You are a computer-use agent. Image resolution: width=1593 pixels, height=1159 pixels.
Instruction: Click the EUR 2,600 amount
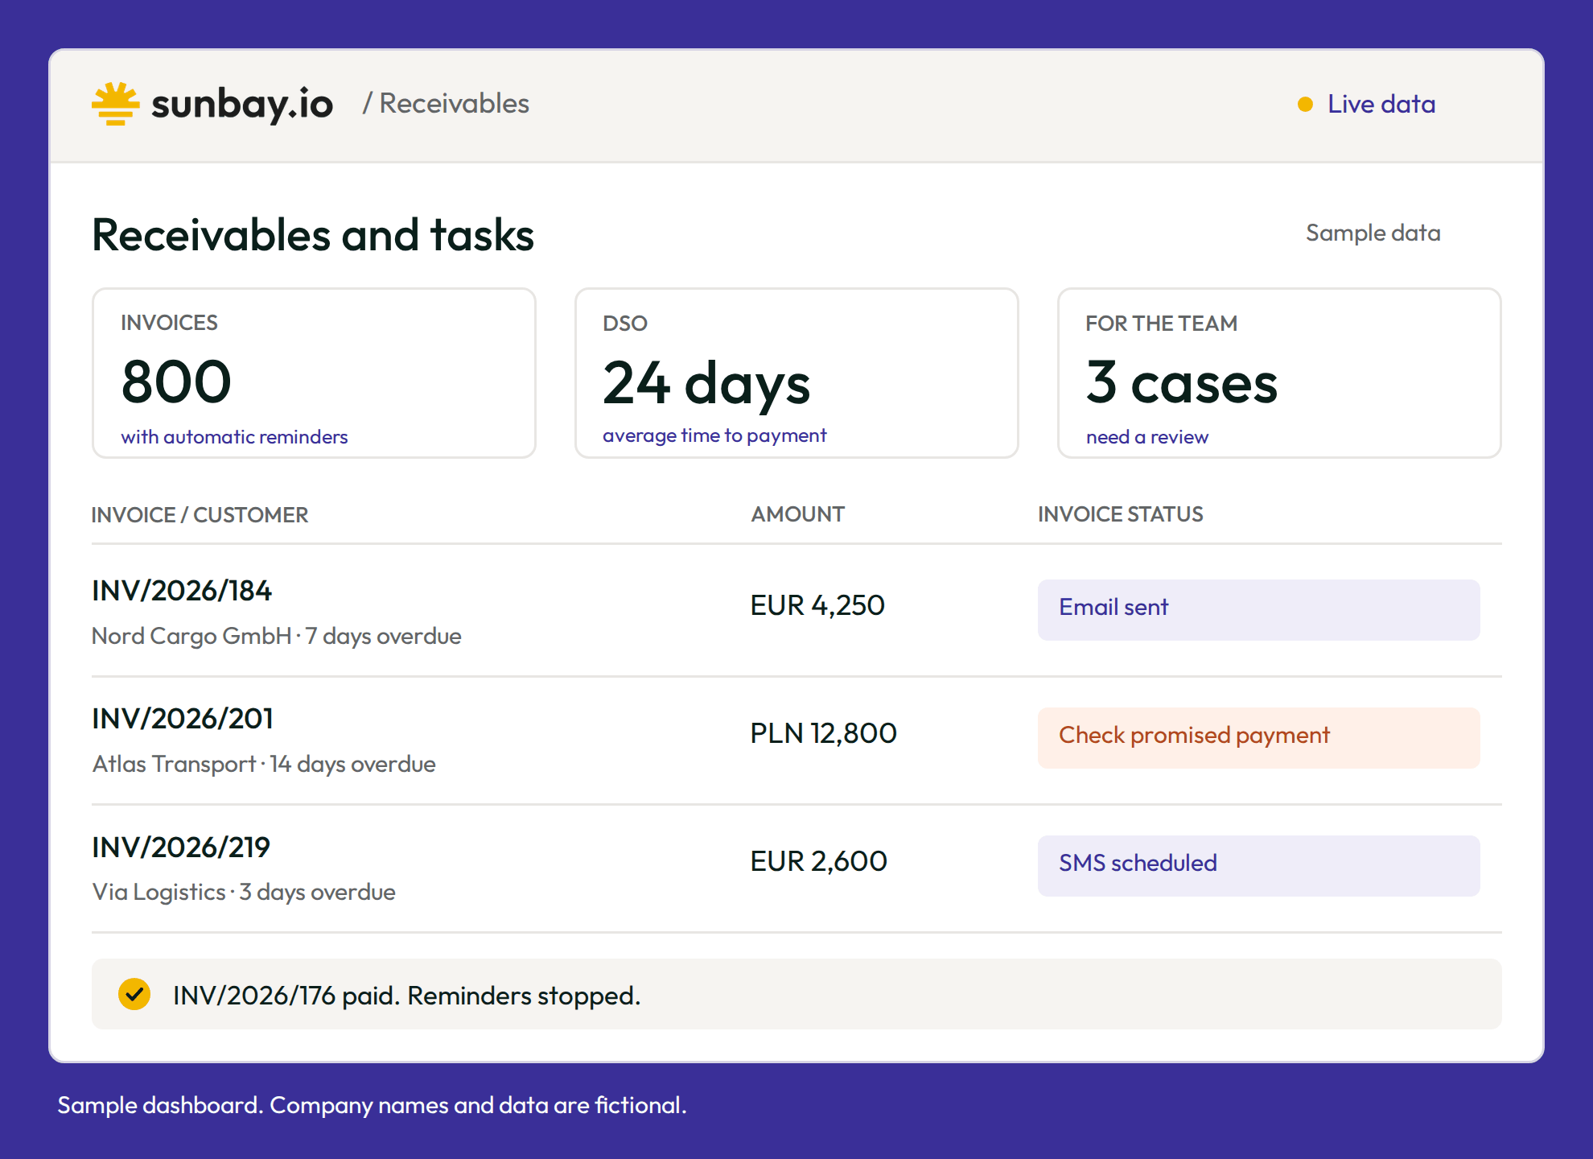pos(818,861)
